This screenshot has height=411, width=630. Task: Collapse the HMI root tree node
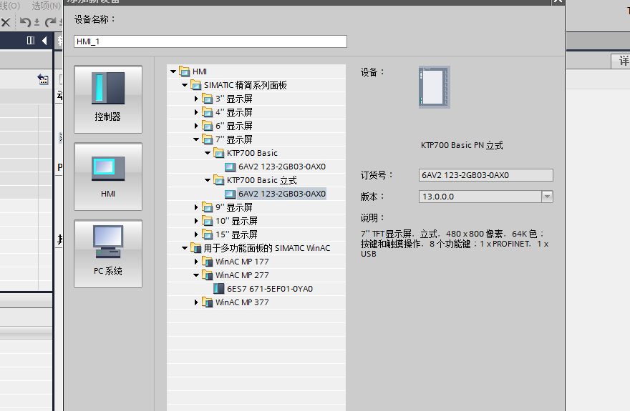[x=173, y=71]
